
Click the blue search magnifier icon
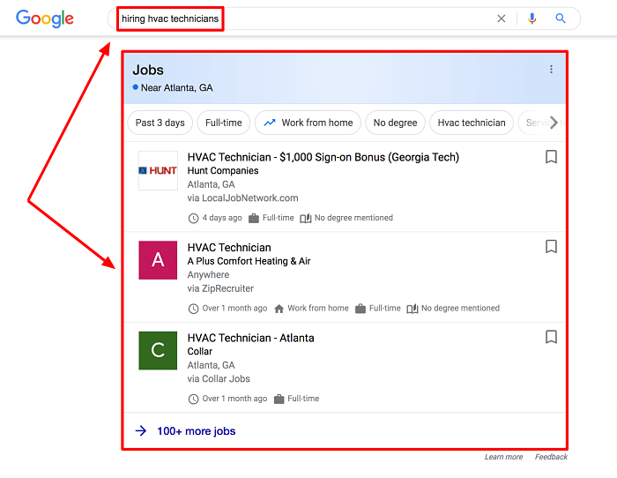(x=561, y=19)
